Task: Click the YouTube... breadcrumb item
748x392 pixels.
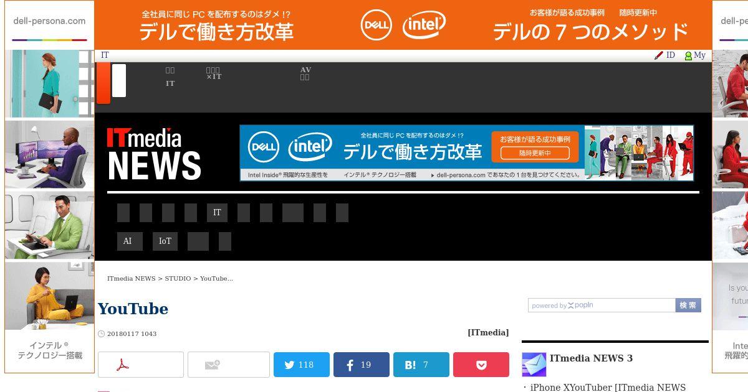Action: (216, 279)
